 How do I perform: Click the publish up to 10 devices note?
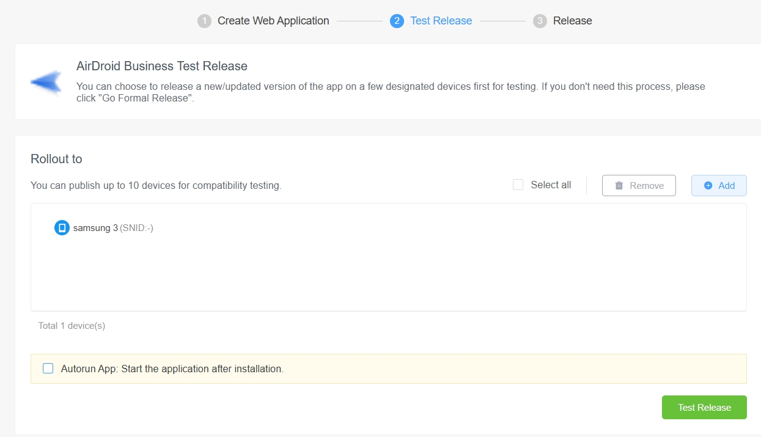pos(156,185)
